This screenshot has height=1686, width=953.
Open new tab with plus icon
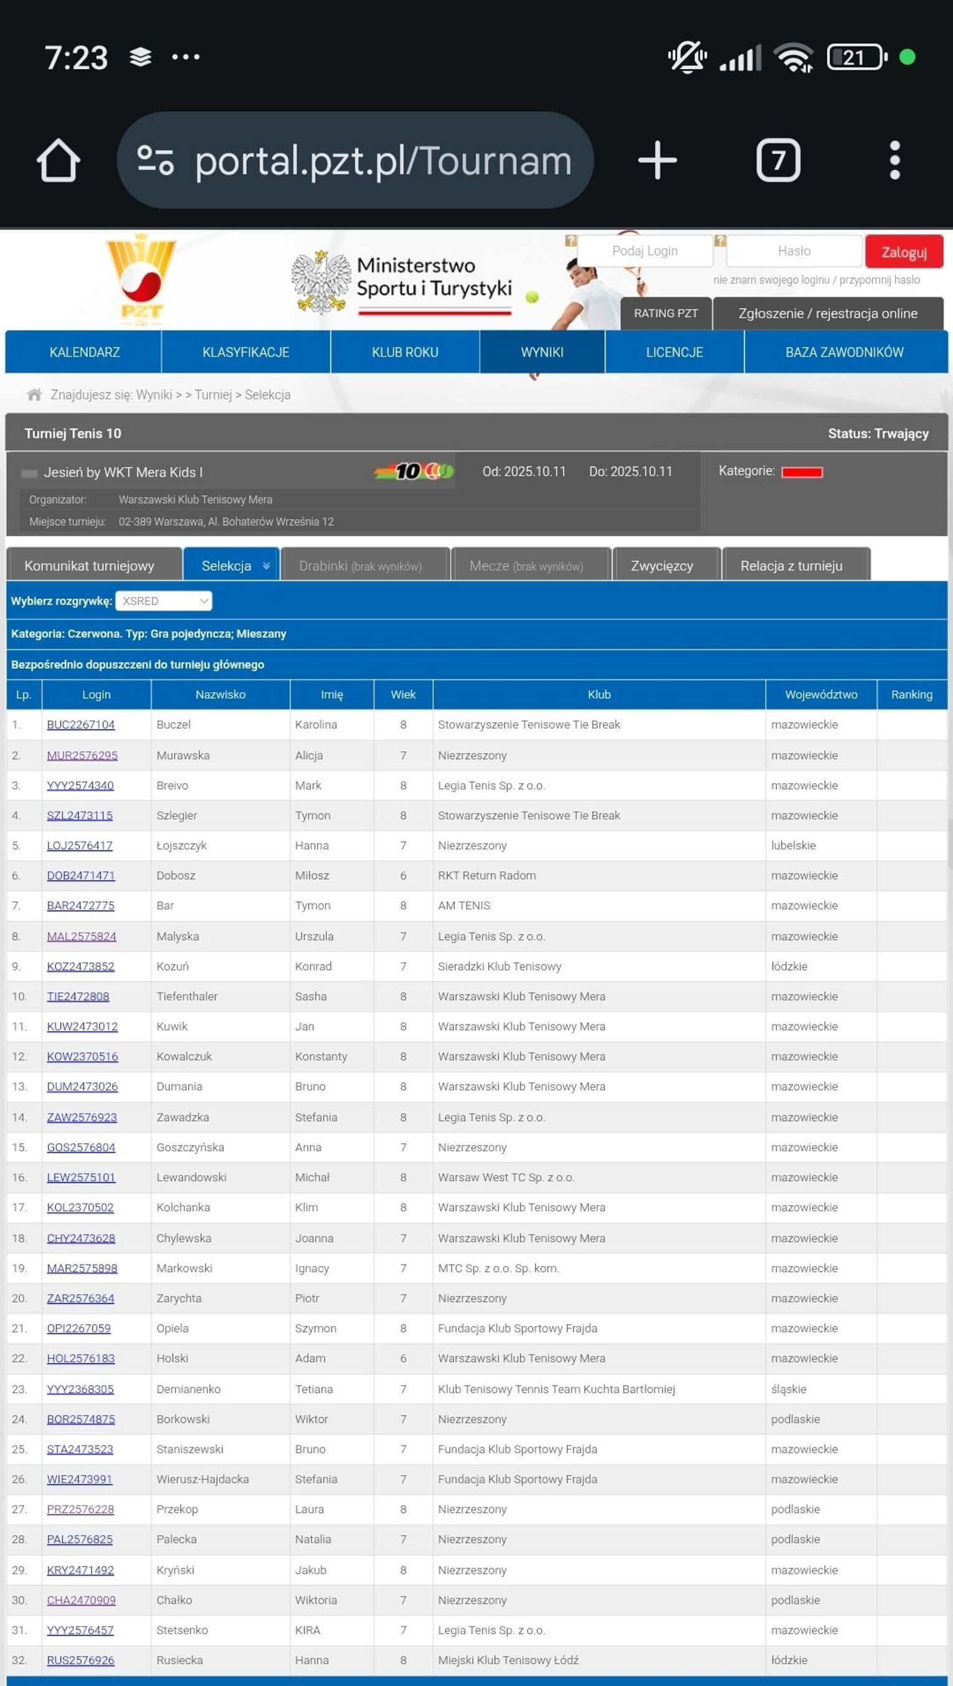click(x=657, y=160)
